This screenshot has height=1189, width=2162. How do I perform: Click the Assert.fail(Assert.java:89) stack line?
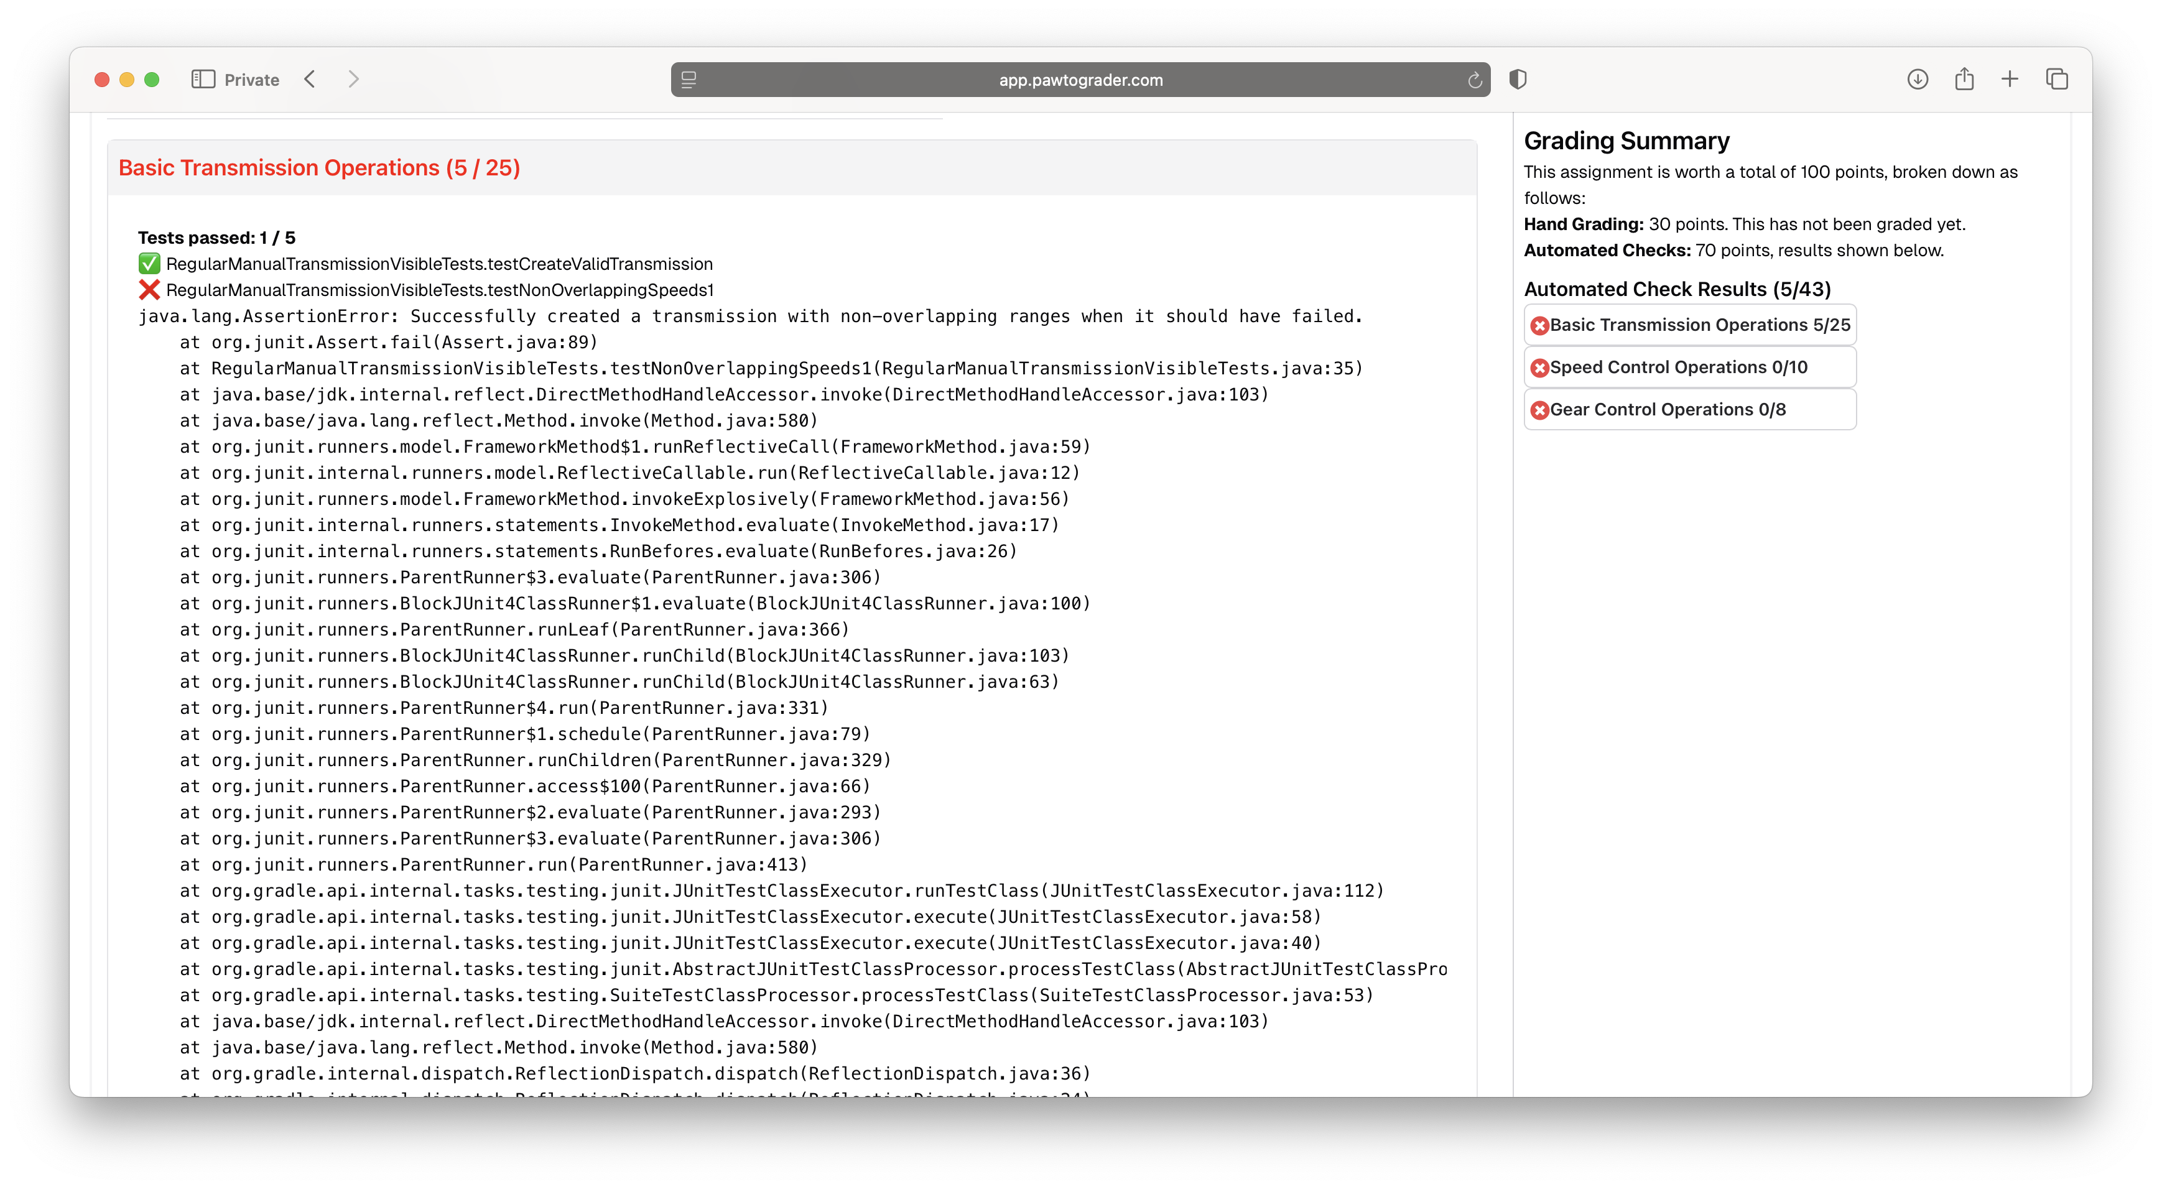click(x=389, y=341)
